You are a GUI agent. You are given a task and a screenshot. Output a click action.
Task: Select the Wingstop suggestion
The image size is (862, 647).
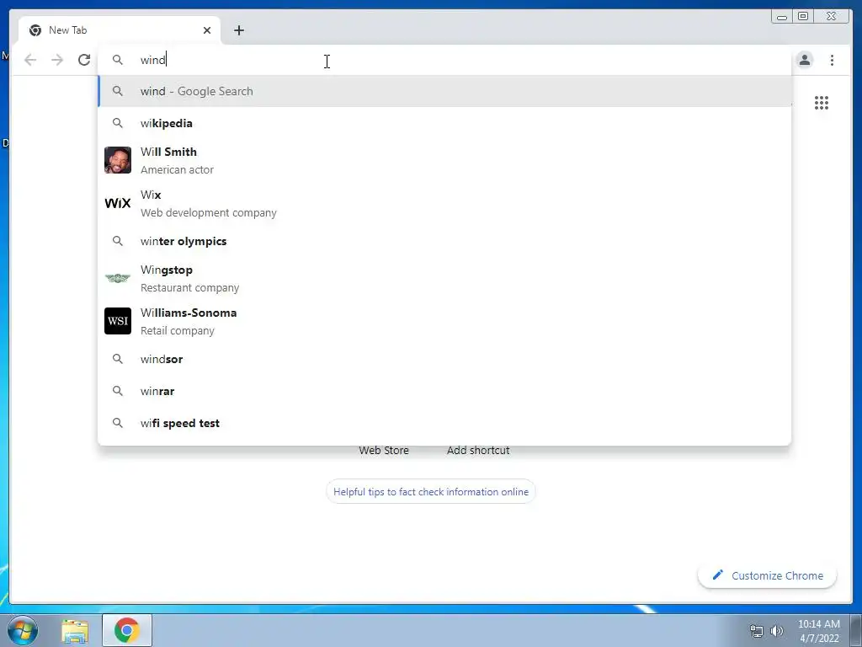coord(444,278)
